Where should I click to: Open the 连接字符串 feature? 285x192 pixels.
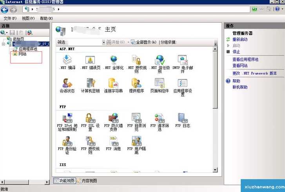pyautogui.click(x=113, y=85)
